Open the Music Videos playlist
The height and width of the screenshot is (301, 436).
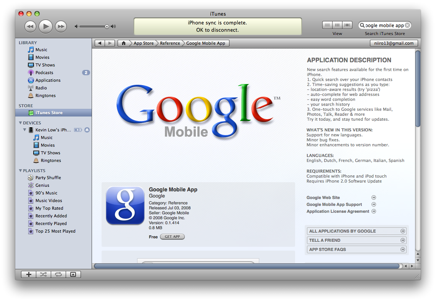[53, 201]
